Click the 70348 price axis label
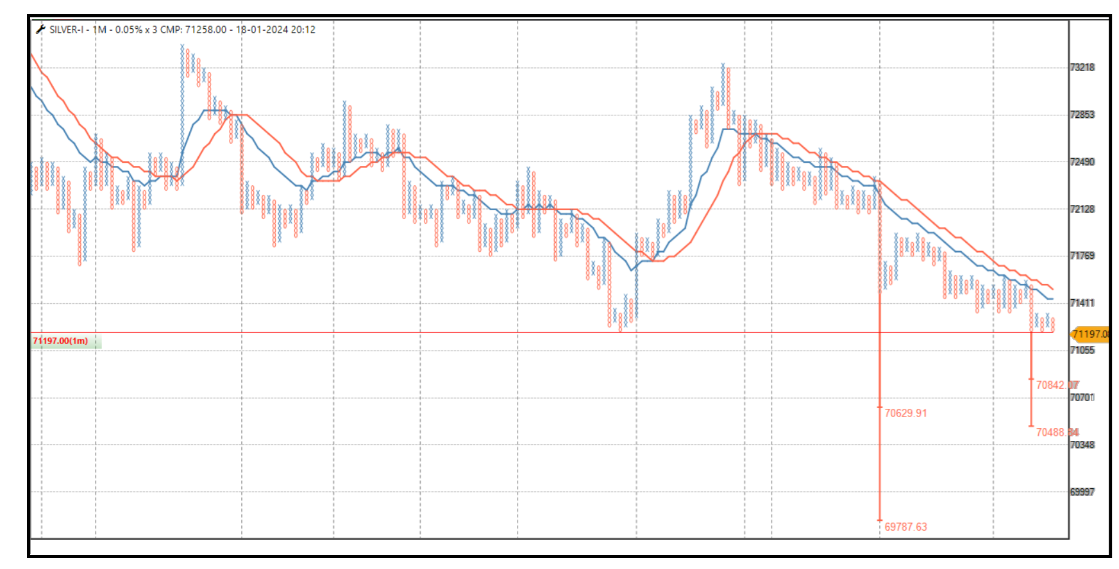1119x569 pixels. pyautogui.click(x=1082, y=445)
